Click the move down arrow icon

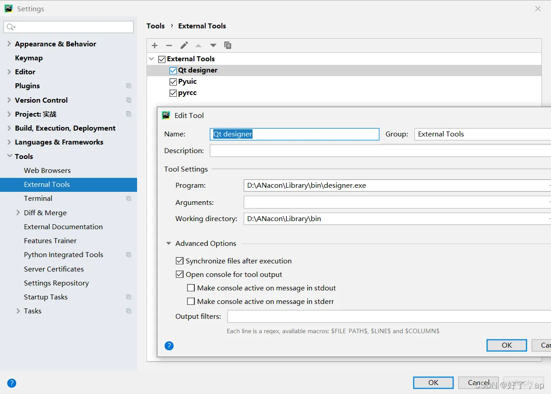pos(213,45)
